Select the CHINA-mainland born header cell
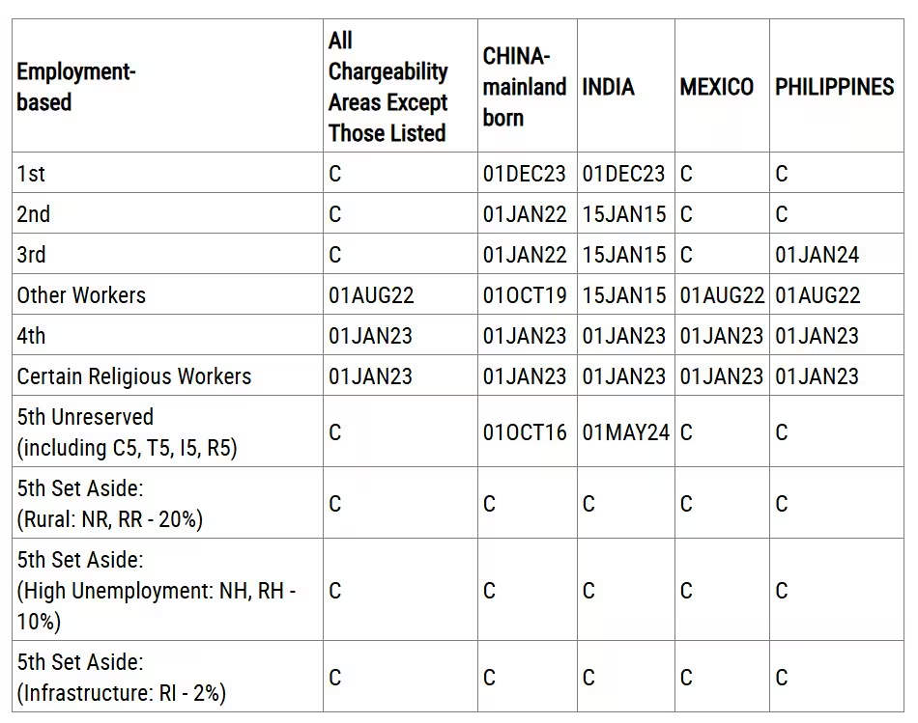 click(525, 87)
